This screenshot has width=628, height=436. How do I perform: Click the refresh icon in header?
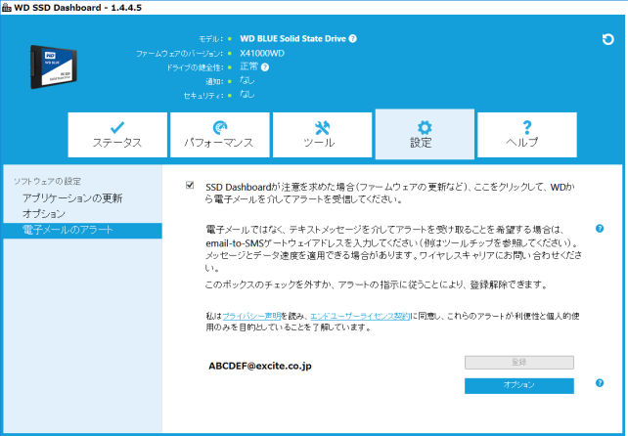607,39
